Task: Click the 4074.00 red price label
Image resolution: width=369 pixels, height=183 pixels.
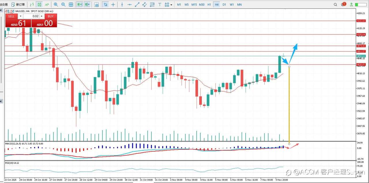Action: (361, 46)
